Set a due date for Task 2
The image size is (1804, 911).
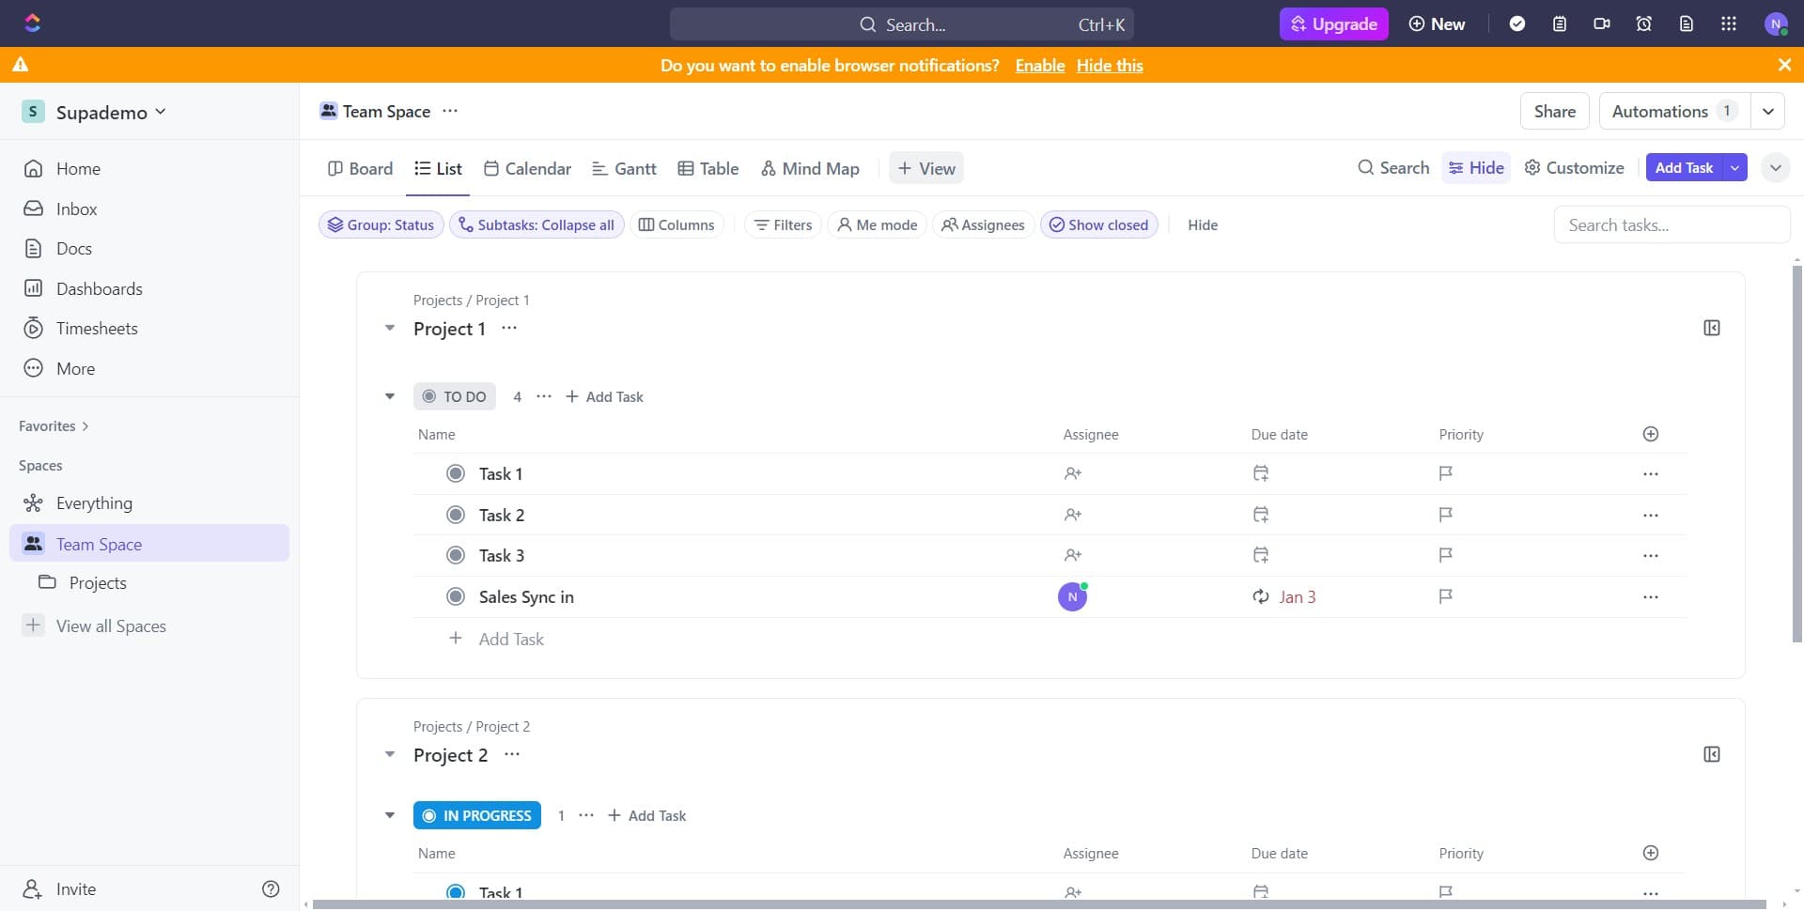tap(1260, 515)
